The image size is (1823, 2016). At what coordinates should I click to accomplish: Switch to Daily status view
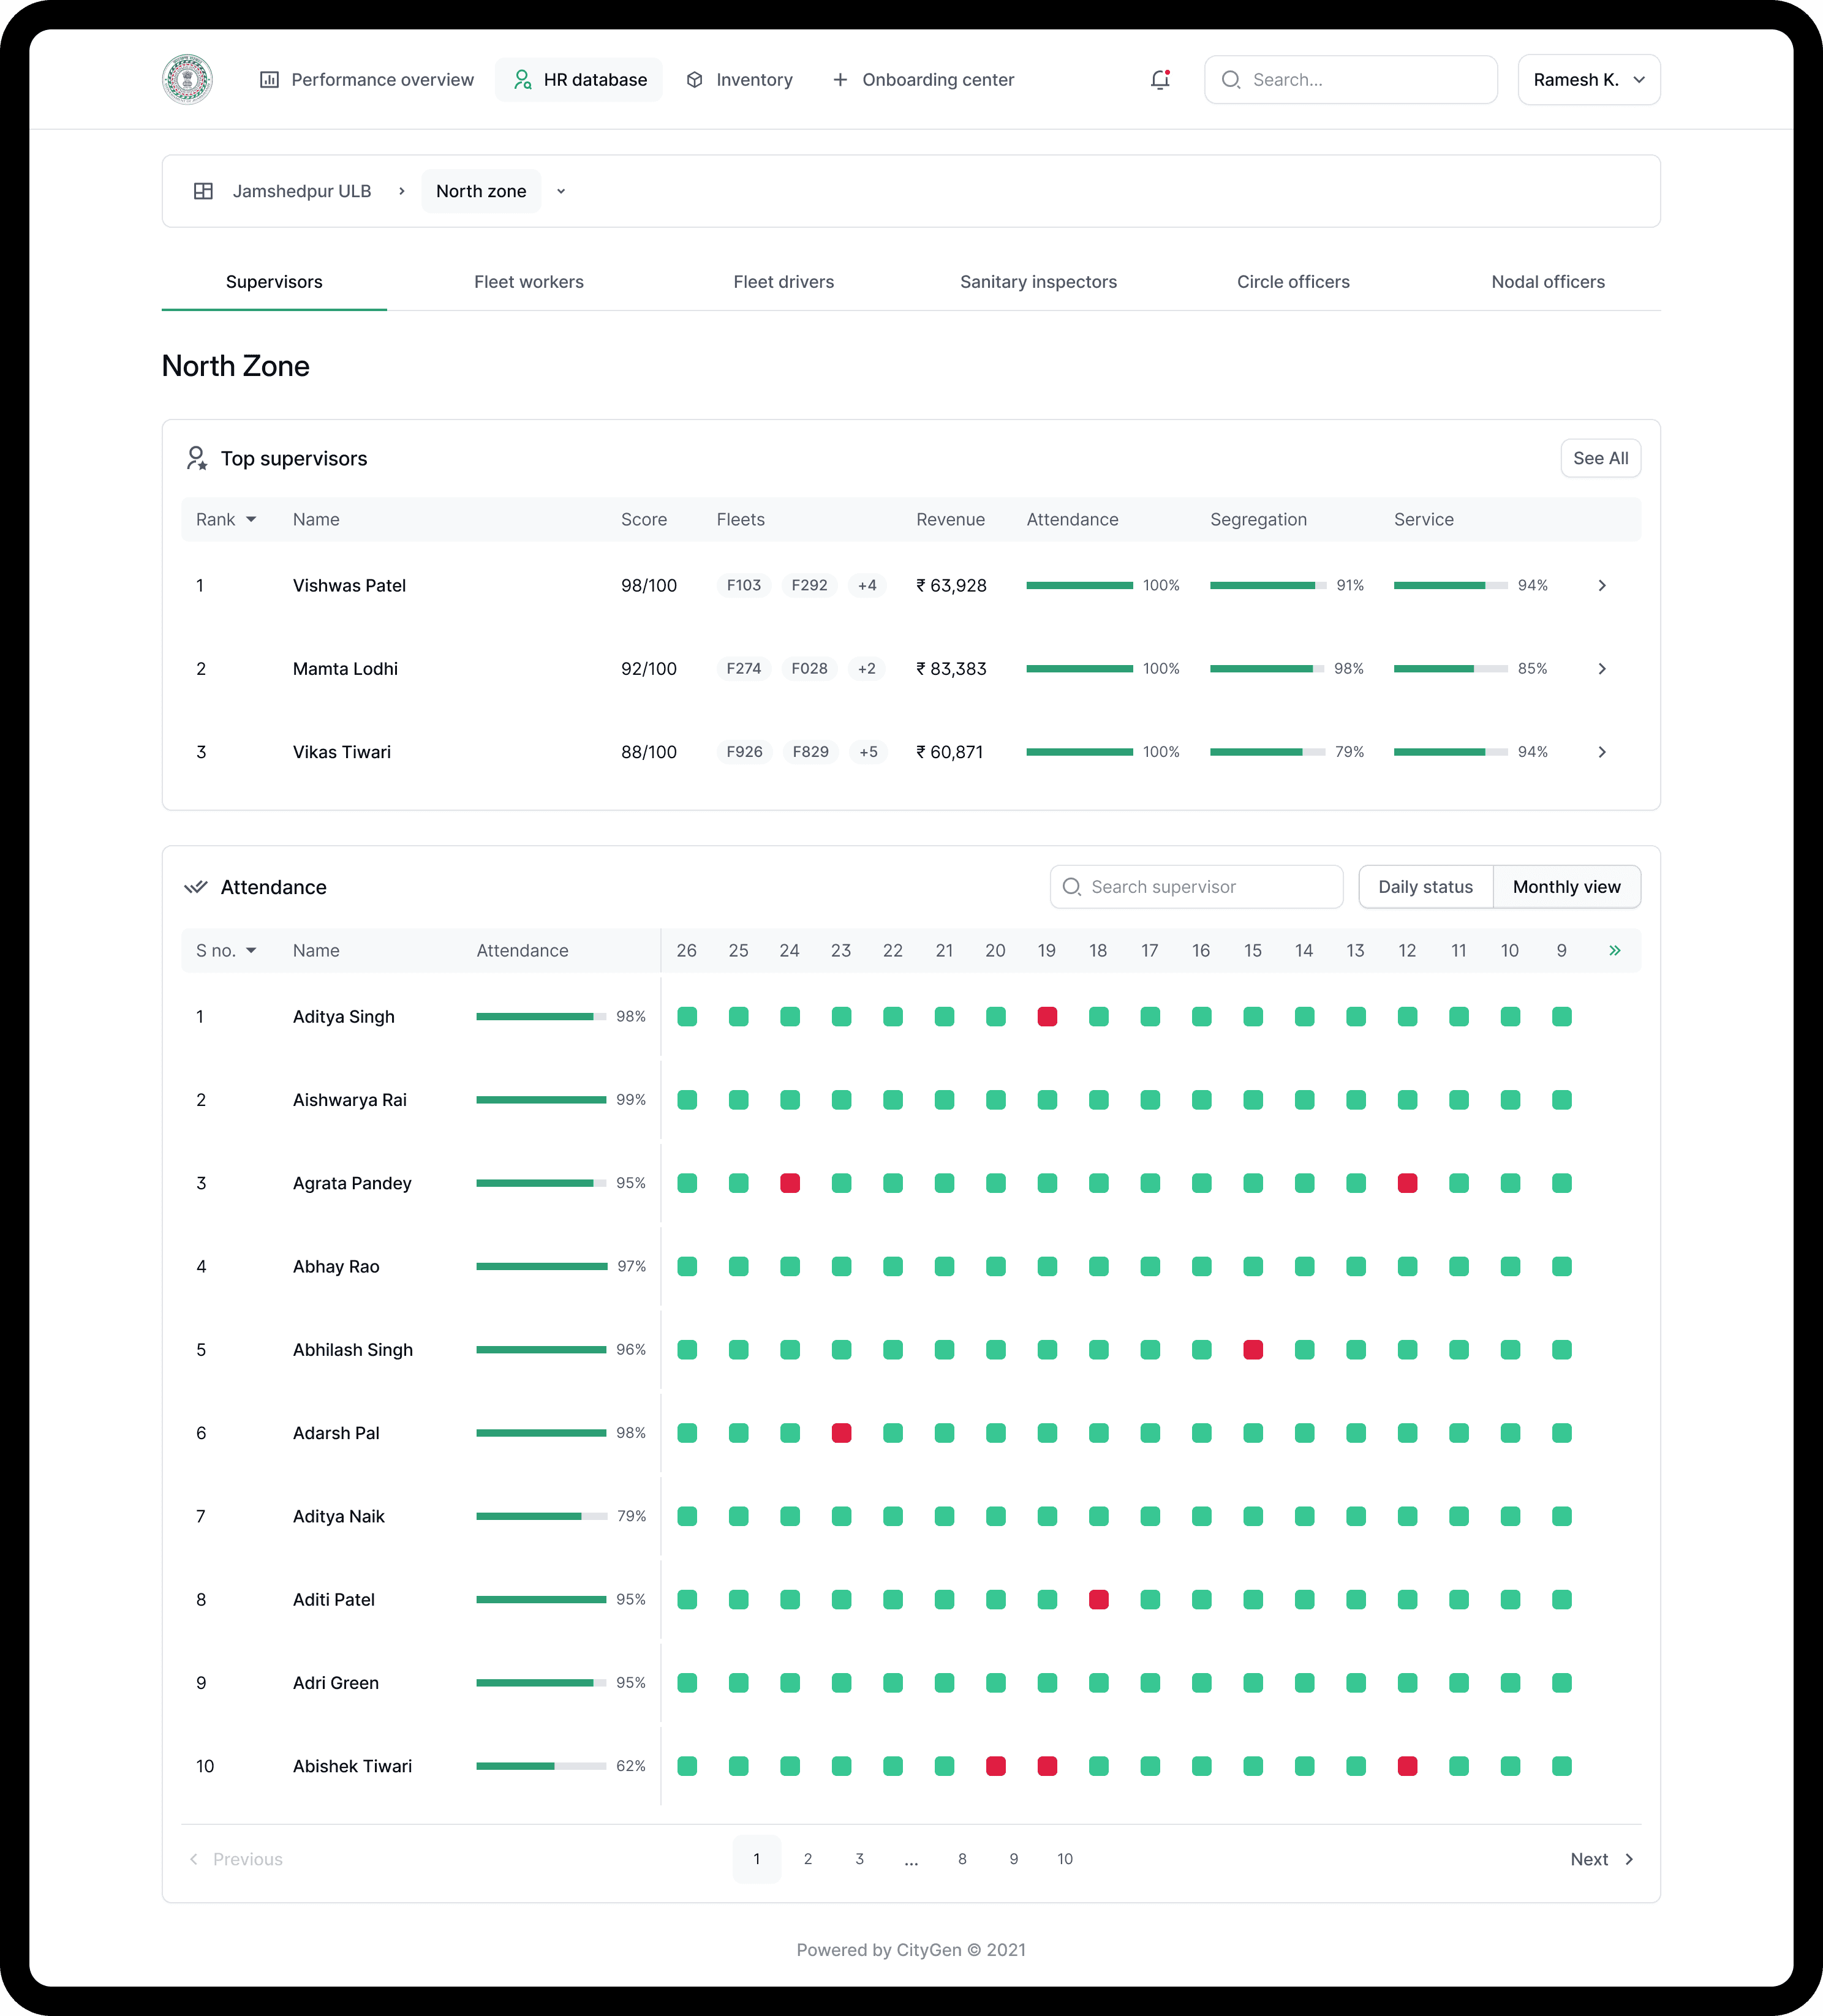tap(1425, 887)
